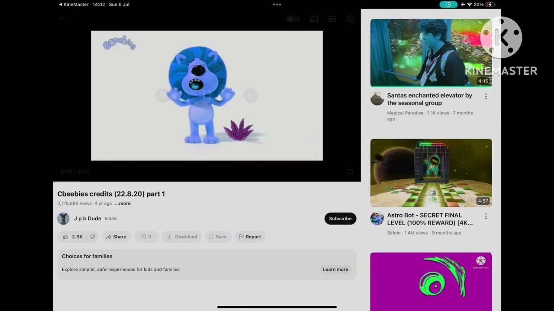The height and width of the screenshot is (311, 554).
Task: Minimize the video player with the down chevron
Action: point(62,19)
